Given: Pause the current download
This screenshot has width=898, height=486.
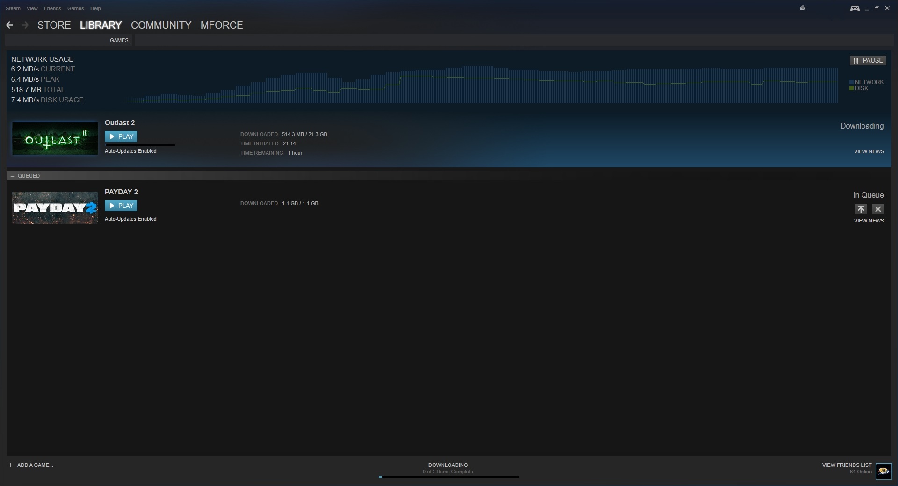Looking at the screenshot, I should pos(868,60).
